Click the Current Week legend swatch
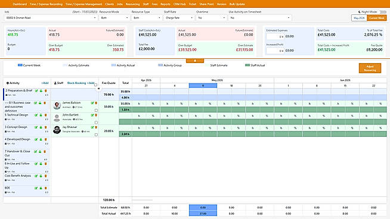Image resolution: width=390 pixels, height=219 pixels. click(x=20, y=65)
